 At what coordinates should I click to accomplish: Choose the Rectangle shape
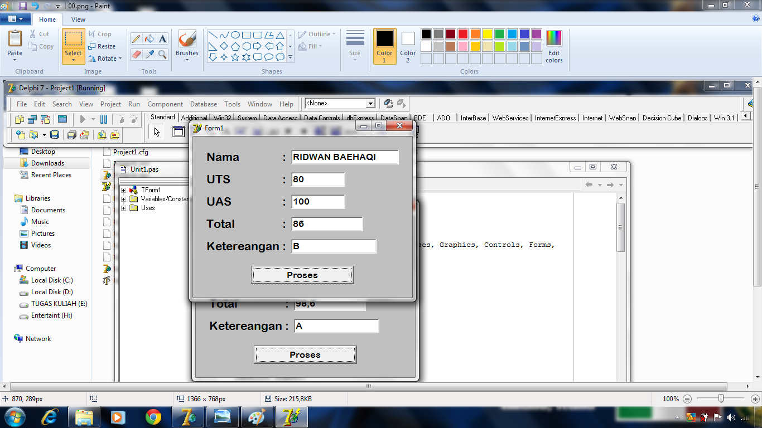246,35
